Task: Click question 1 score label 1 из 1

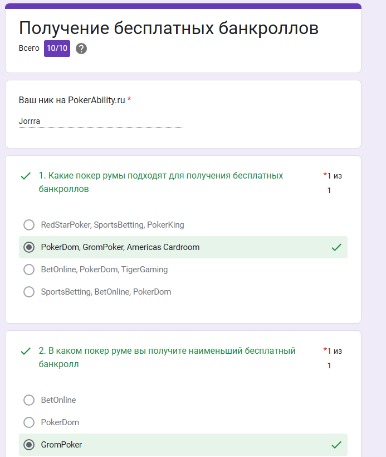Action: pyautogui.click(x=333, y=182)
